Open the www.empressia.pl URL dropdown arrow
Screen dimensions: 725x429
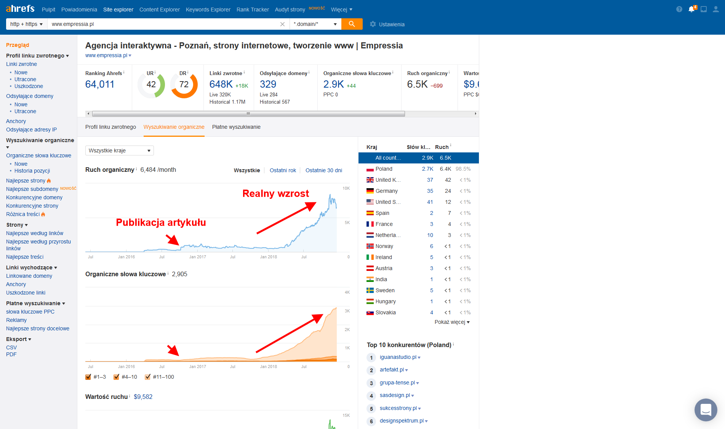click(x=130, y=56)
